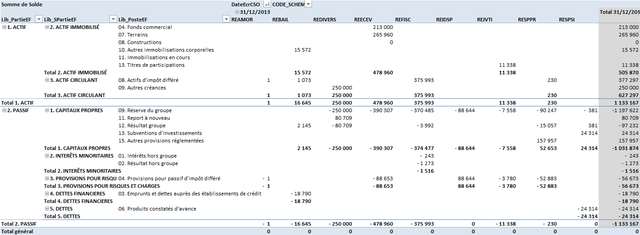Select 02. Résultat hors groupe label
Viewport: 640px width, 235px height.
pos(148,163)
